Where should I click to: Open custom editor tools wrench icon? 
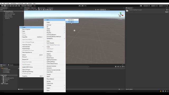(19, 6)
